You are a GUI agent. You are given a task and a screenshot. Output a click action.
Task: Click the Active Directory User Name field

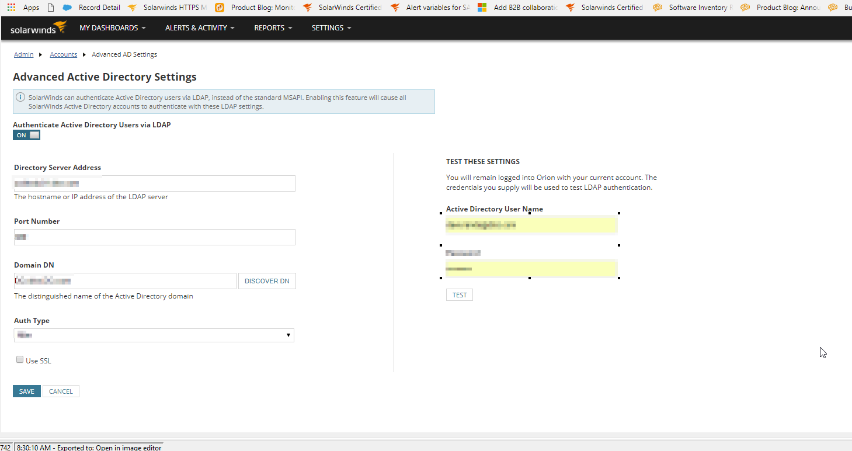click(x=531, y=224)
